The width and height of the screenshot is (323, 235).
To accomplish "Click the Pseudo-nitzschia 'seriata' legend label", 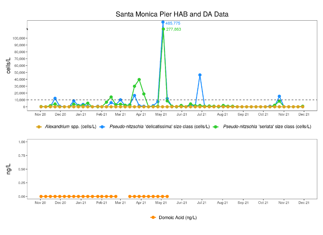I will [x=267, y=126].
